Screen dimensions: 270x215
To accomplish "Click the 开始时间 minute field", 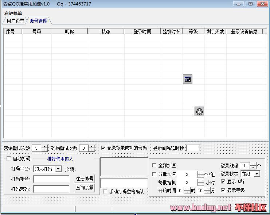I will coord(200,191).
